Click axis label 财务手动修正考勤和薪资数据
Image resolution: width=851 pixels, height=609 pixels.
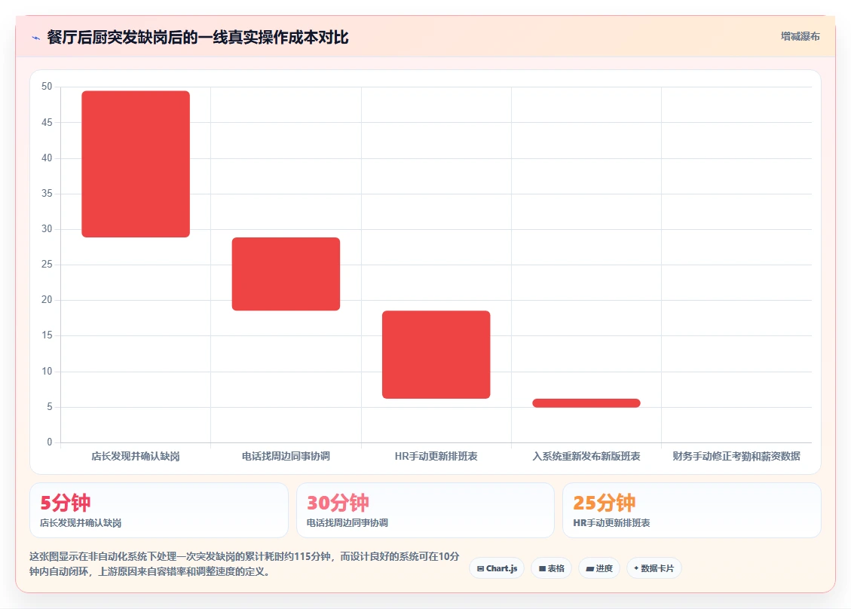coord(736,456)
